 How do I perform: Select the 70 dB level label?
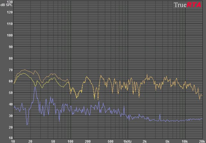coord(10,70)
